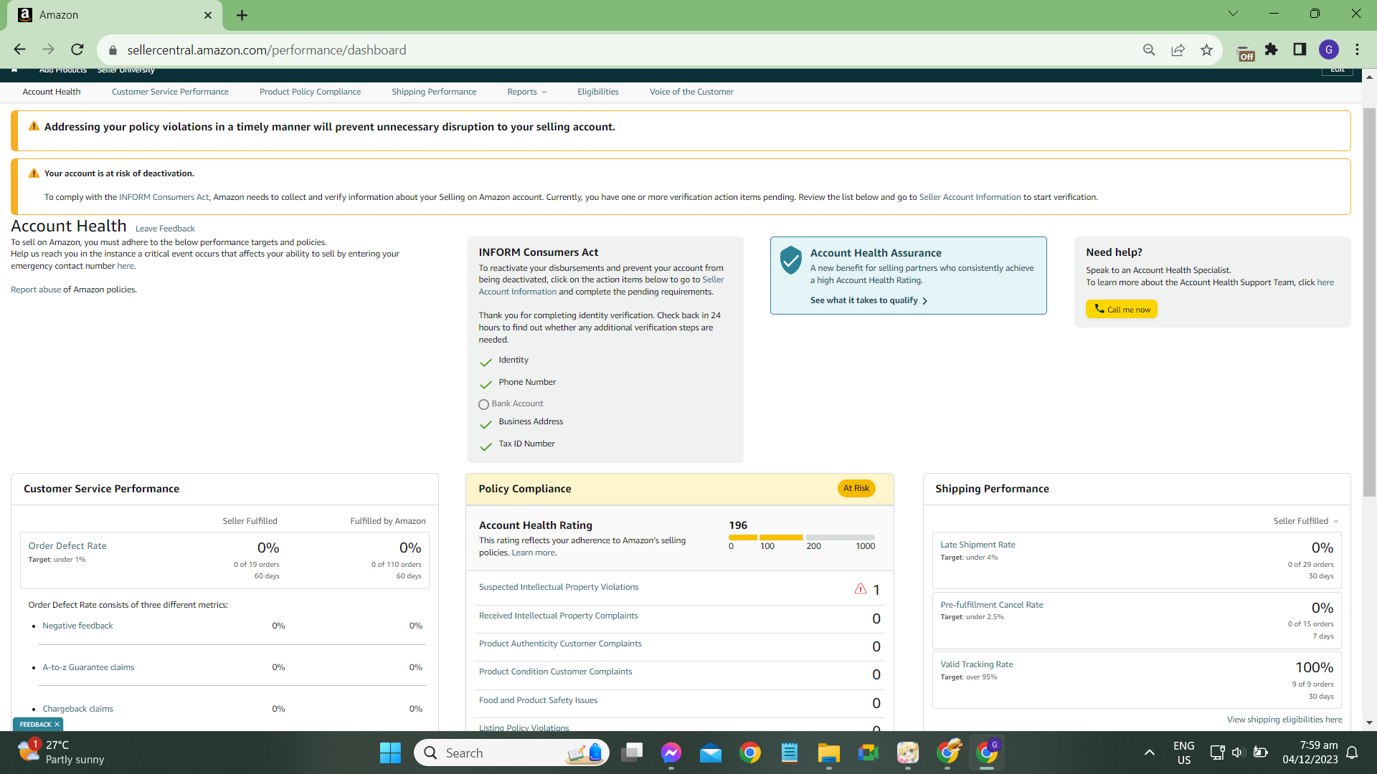Open the Customer Service Performance tab

pyautogui.click(x=170, y=92)
